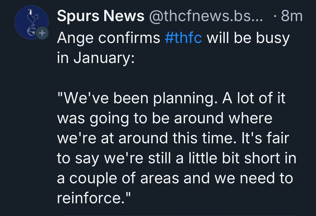Click the line "a couple of areas and we need to"
This screenshot has width=316, height=216.
click(x=175, y=179)
